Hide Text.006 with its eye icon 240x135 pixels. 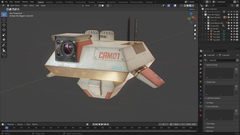click(234, 31)
